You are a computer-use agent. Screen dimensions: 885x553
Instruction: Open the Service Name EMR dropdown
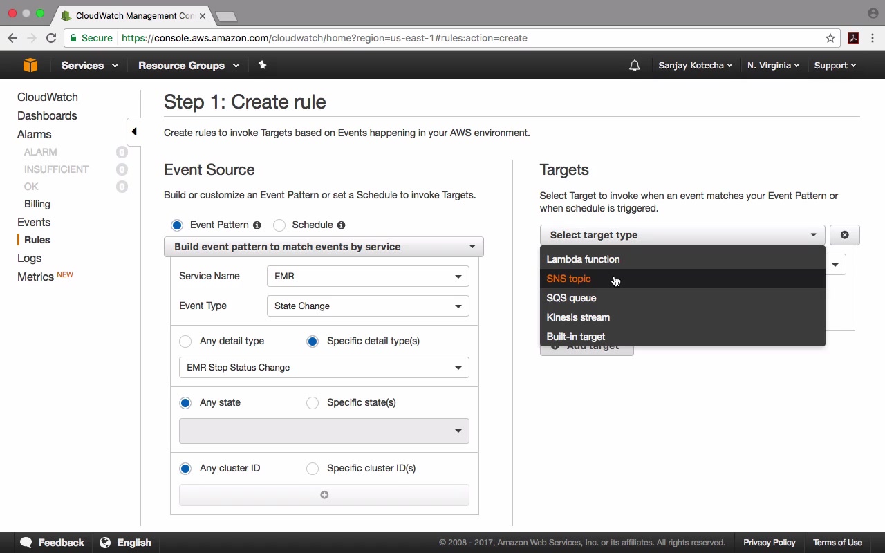pyautogui.click(x=367, y=276)
